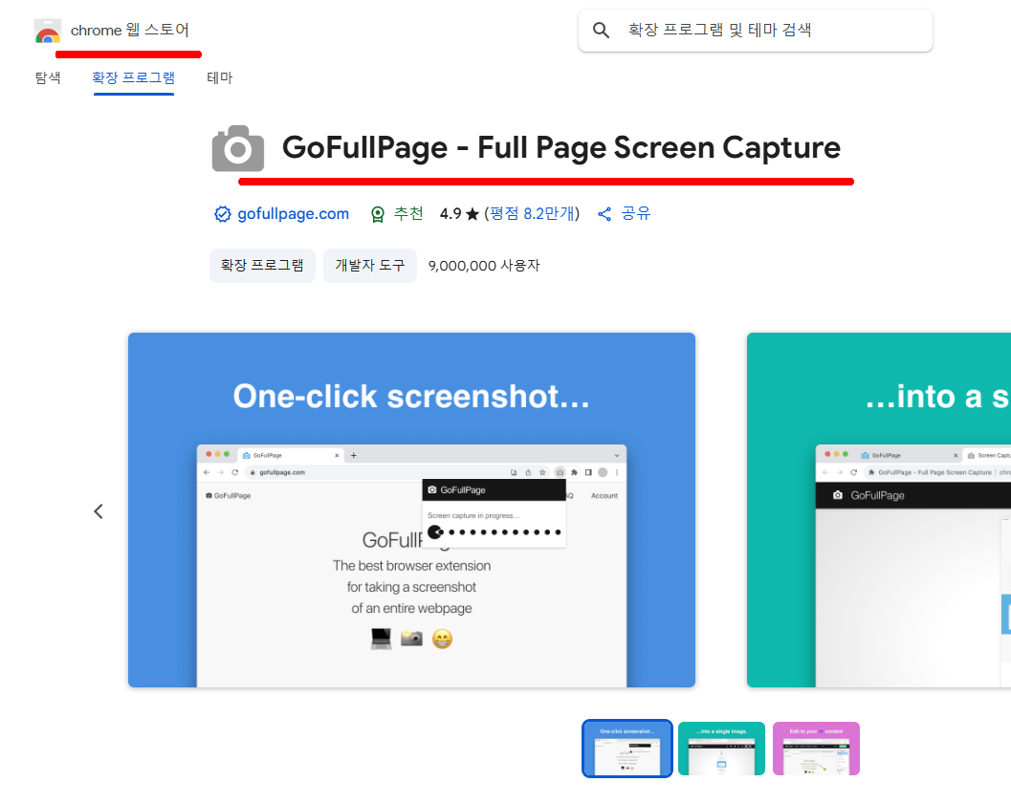The image size is (1011, 804).
Task: Click the verified badge beside gofullpage.com
Action: [x=223, y=214]
